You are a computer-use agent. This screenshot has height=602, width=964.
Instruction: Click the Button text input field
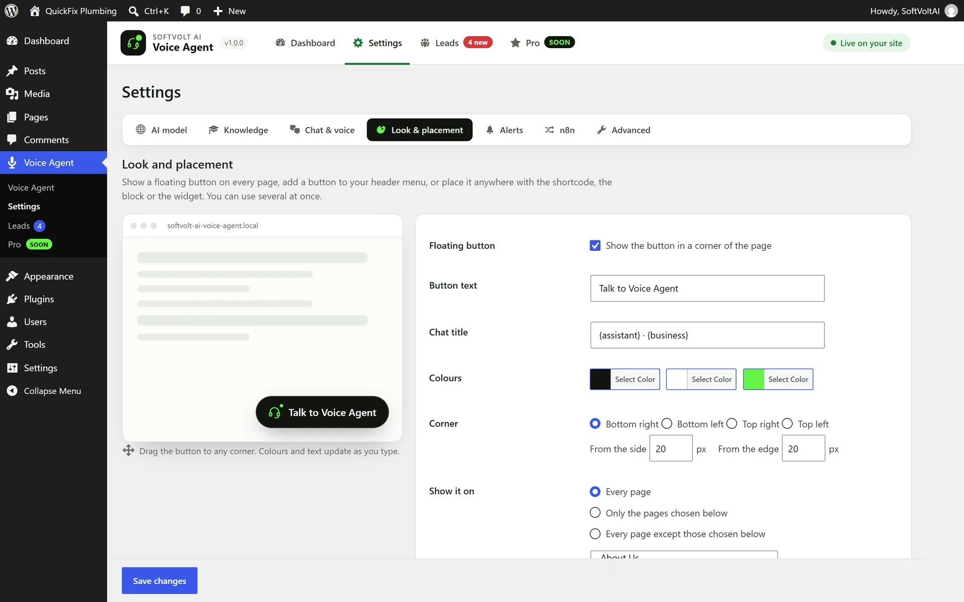pos(707,288)
